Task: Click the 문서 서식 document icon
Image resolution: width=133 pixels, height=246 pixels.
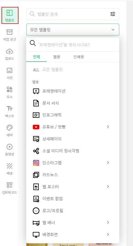Action: pyautogui.click(x=36, y=103)
